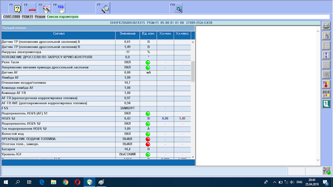Open the notification center icon
333x187 pixels.
coord(326,182)
